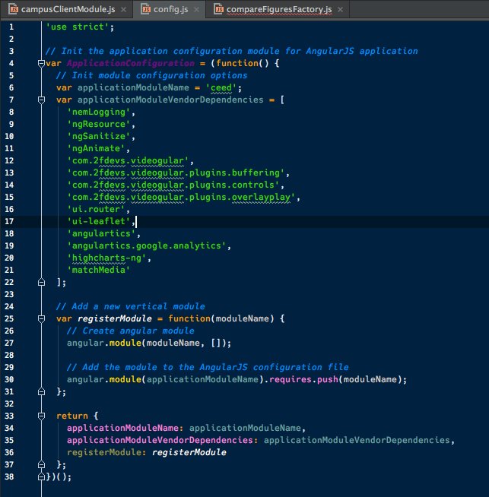Image resolution: width=489 pixels, height=497 pixels.
Task: Place cursor in the 'ceed' string
Action: coord(221,88)
